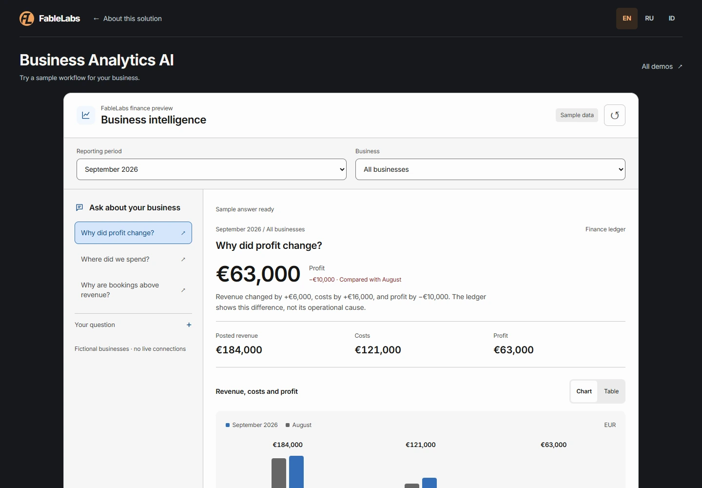Click the €121,000 label above chart bars

(x=421, y=445)
